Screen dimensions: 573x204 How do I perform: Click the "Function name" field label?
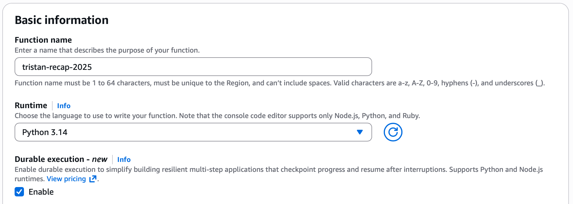pos(43,40)
